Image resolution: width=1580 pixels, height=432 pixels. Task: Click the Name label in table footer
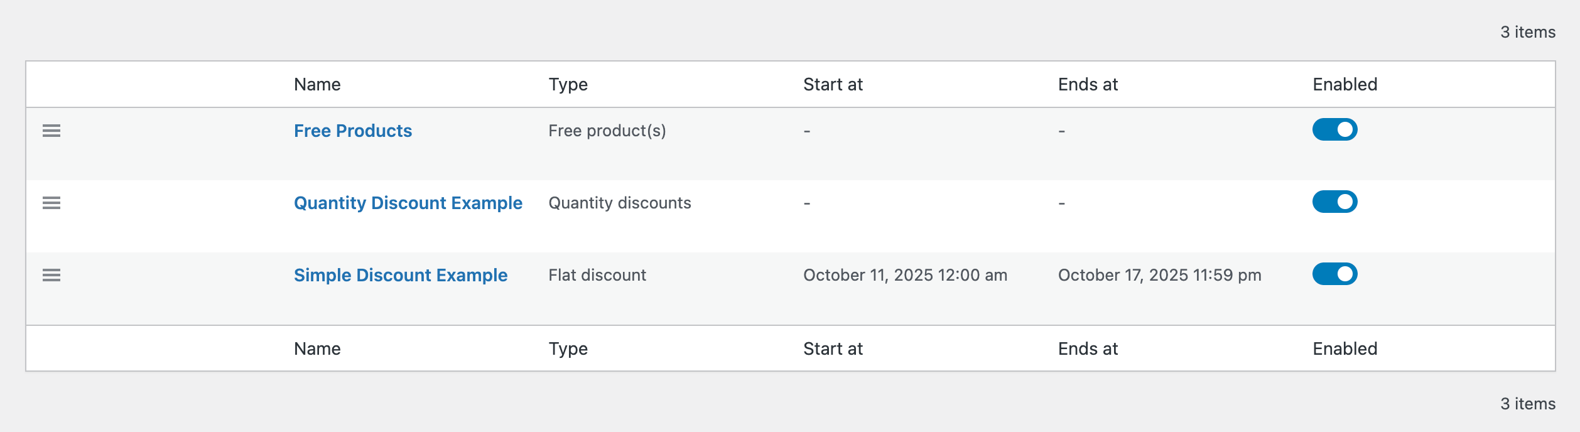click(317, 348)
